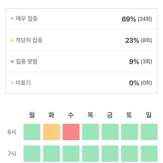Click the 69% (24회) value
The height and width of the screenshot is (163, 163).
tap(137, 19)
